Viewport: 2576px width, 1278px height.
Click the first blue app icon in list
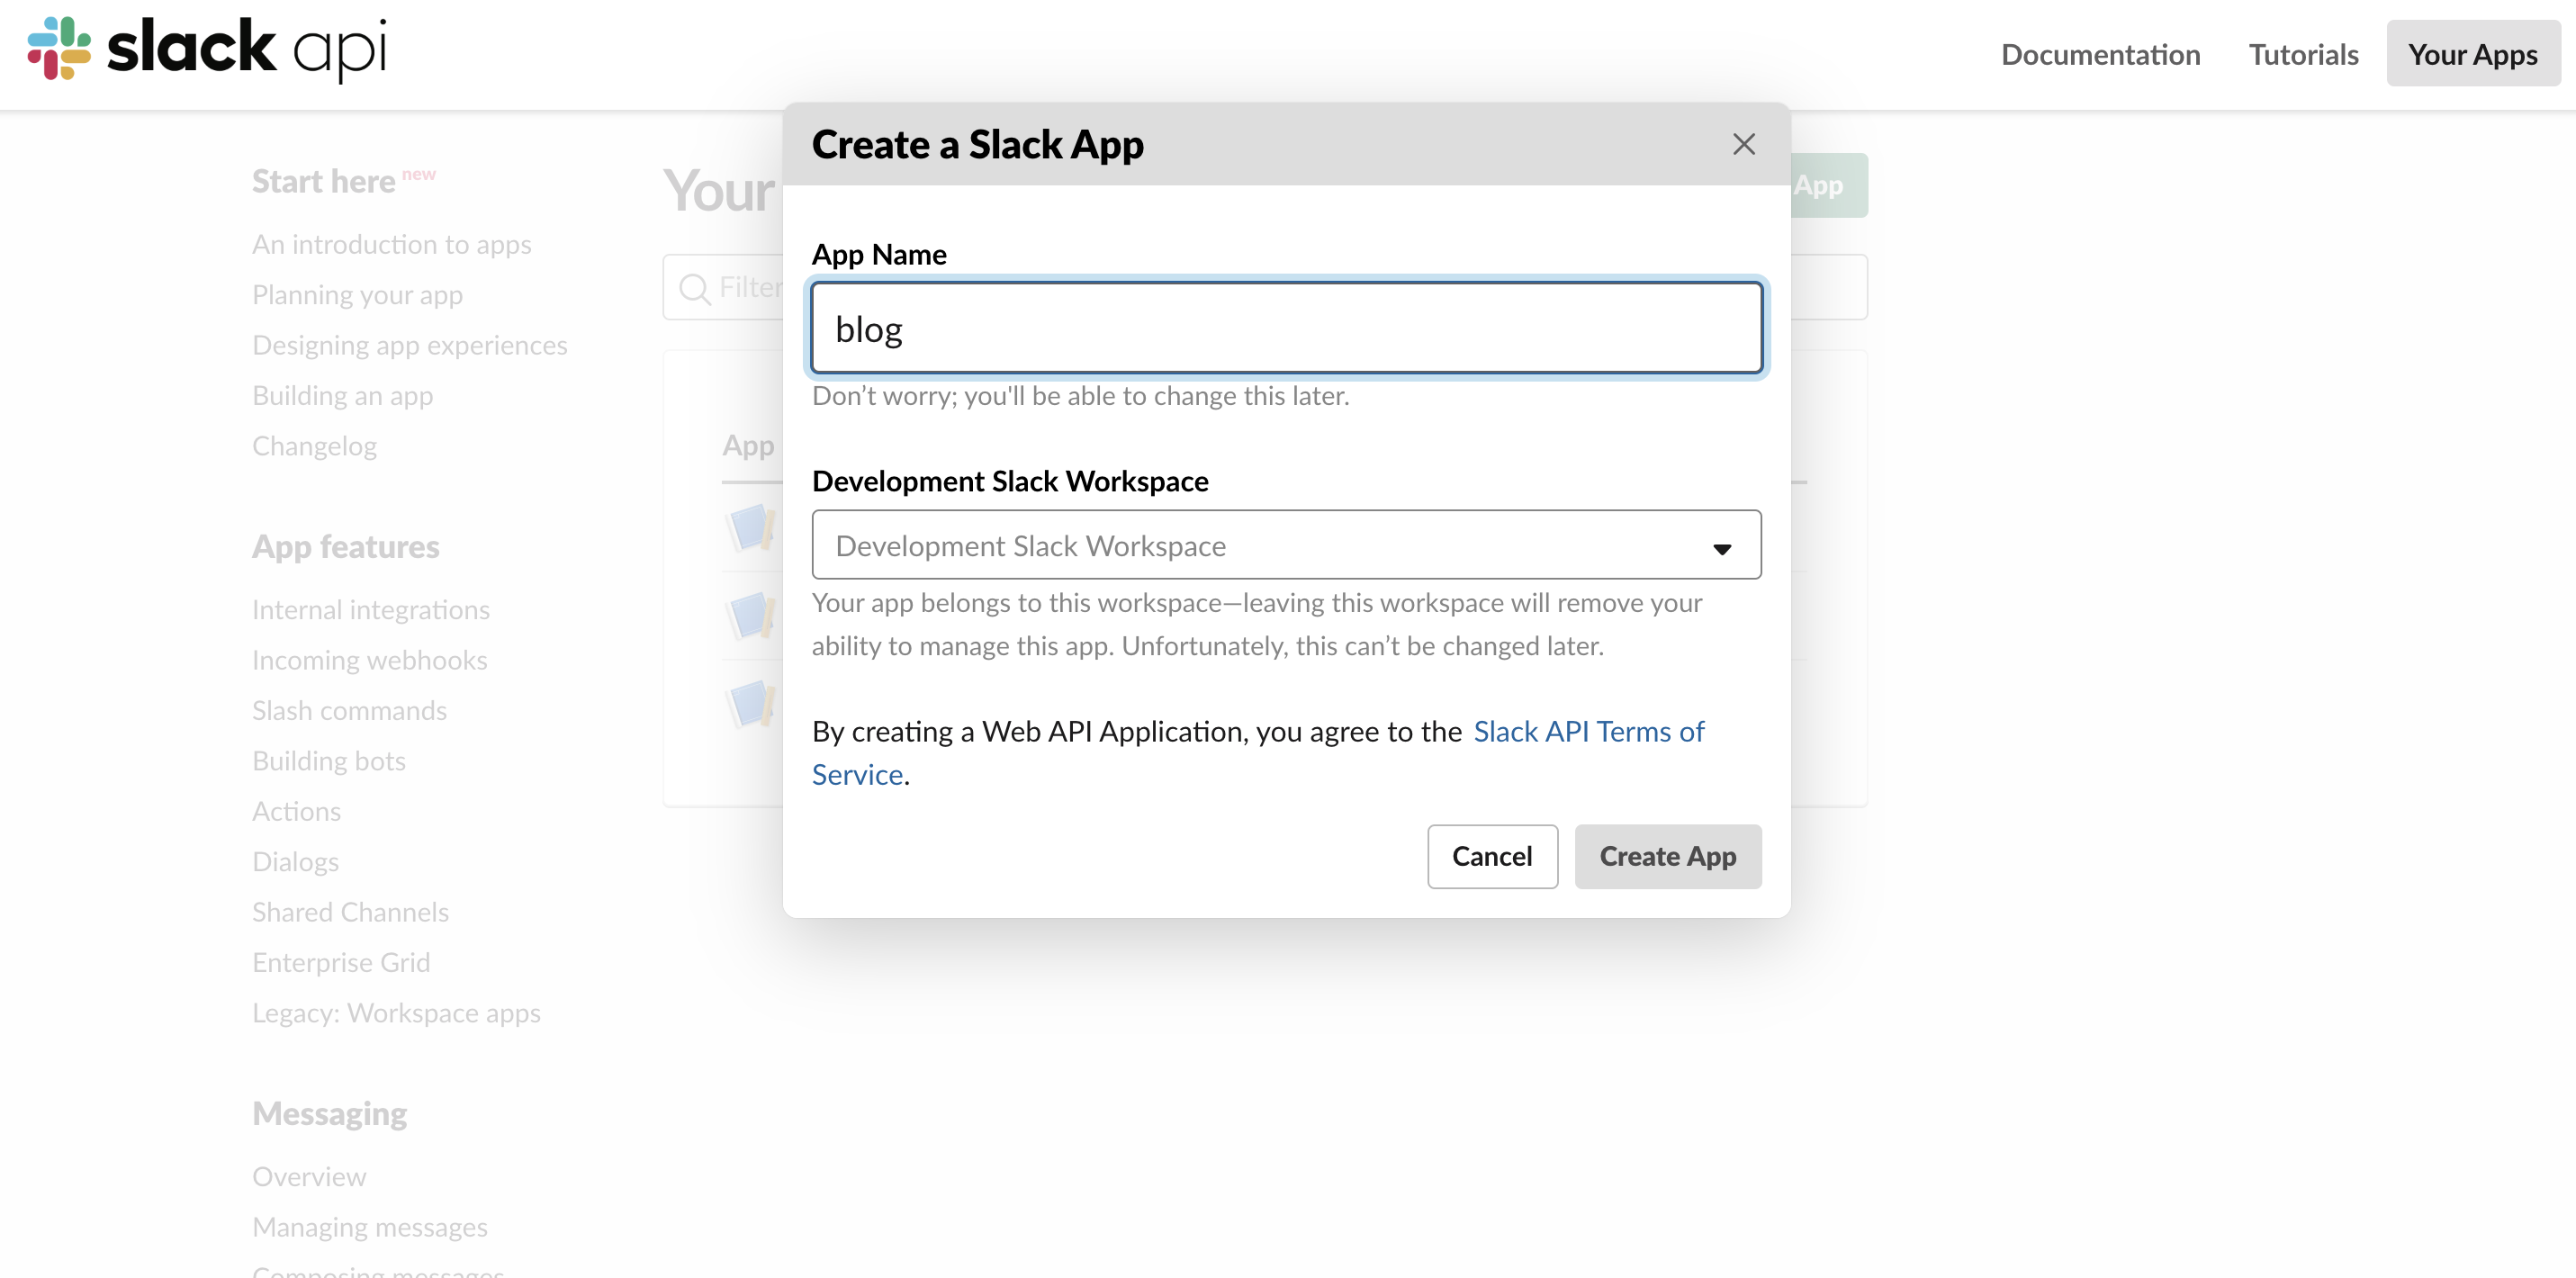(x=750, y=529)
